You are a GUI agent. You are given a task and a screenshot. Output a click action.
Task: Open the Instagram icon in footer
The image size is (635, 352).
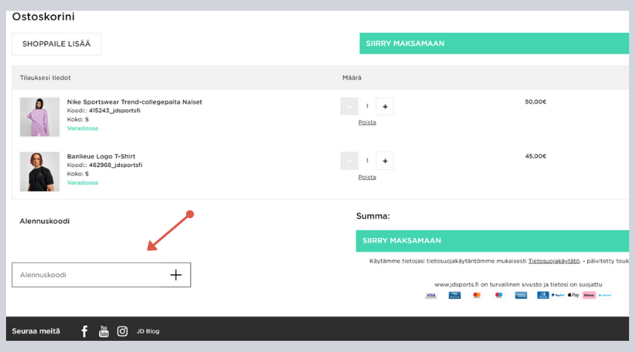(122, 331)
